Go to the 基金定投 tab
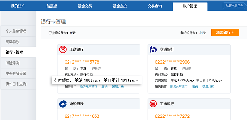 tap(120, 6)
